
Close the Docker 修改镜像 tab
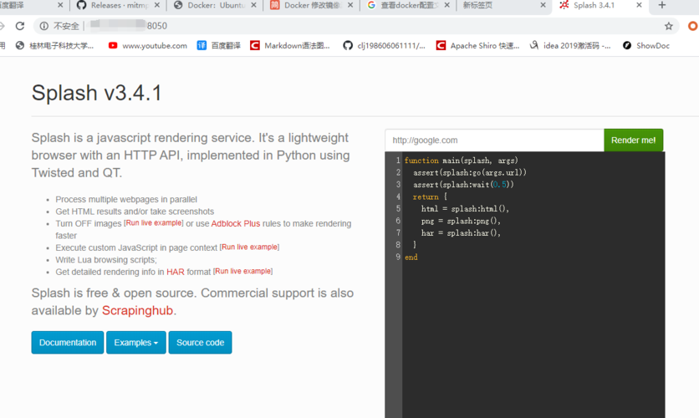point(350,5)
